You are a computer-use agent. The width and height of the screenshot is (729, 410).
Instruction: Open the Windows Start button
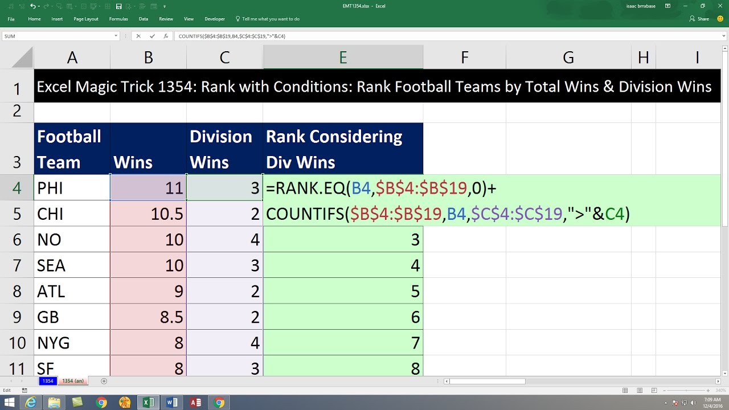point(9,403)
